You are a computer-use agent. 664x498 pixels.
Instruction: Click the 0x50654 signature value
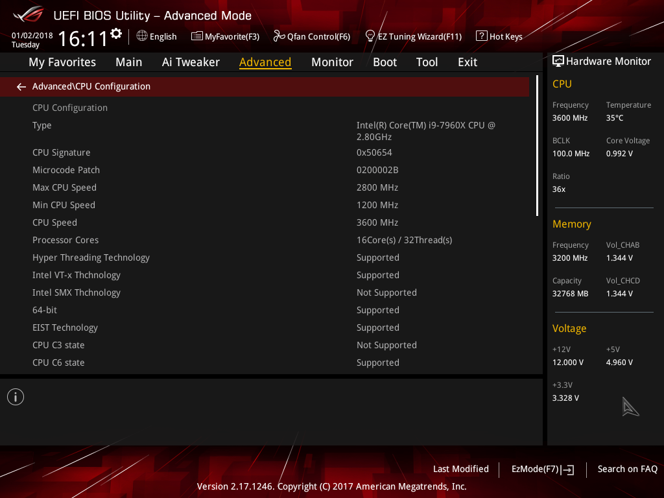(374, 152)
